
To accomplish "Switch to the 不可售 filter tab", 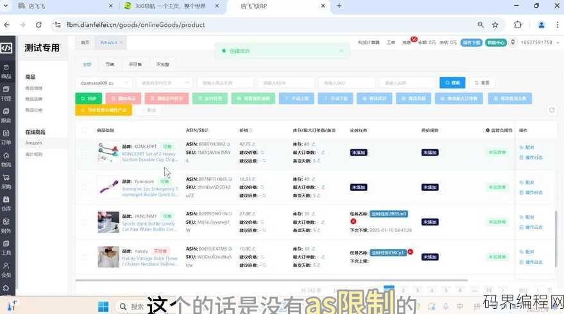I will (x=135, y=64).
